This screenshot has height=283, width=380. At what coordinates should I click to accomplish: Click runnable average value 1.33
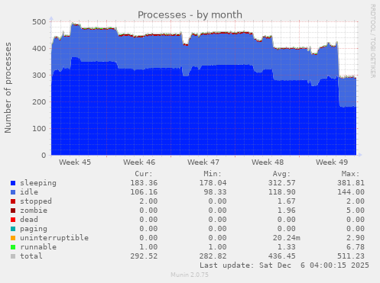coord(287,247)
